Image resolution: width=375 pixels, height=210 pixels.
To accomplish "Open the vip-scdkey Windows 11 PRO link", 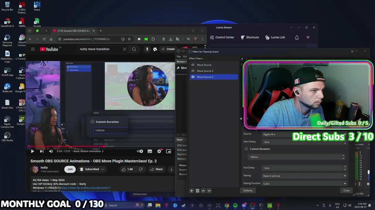I will click(x=86, y=188).
